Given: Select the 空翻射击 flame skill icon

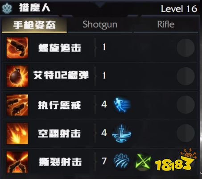Looking at the screenshot, I should [x=17, y=133].
